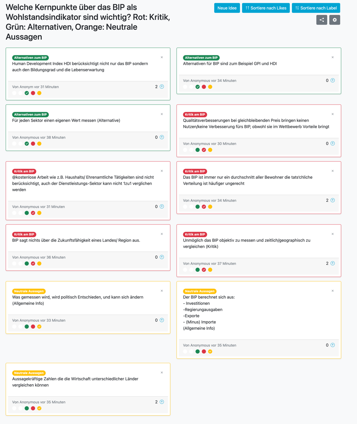Click 'Neutrale Aussagen' tag on 'Aussagekräftige Zahlen' card

(29, 373)
